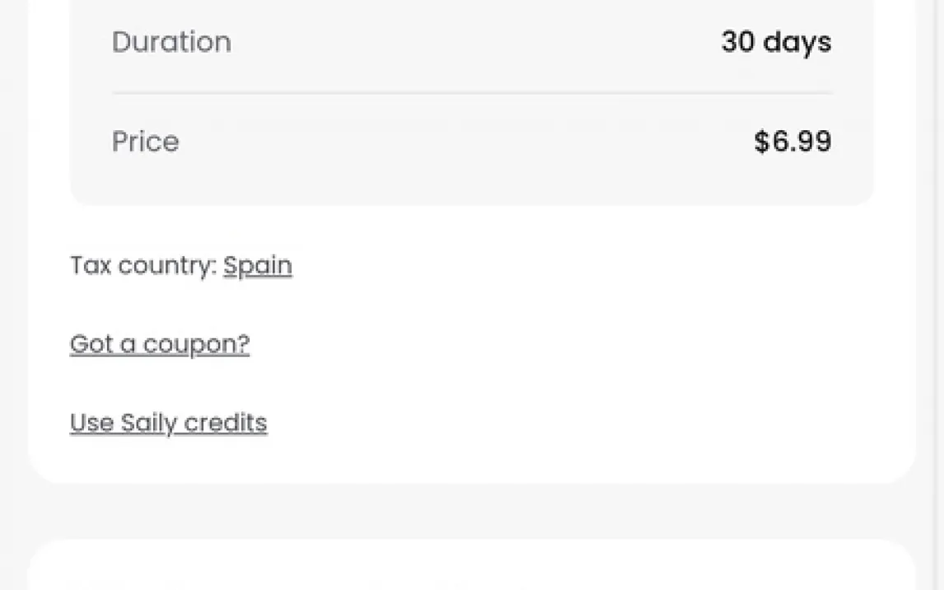Image resolution: width=944 pixels, height=590 pixels.
Task: Click the dollar sign in the price
Action: [x=762, y=142]
